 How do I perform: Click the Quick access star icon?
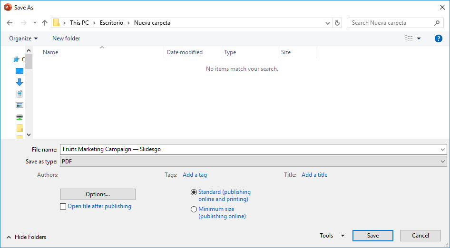coord(16,59)
